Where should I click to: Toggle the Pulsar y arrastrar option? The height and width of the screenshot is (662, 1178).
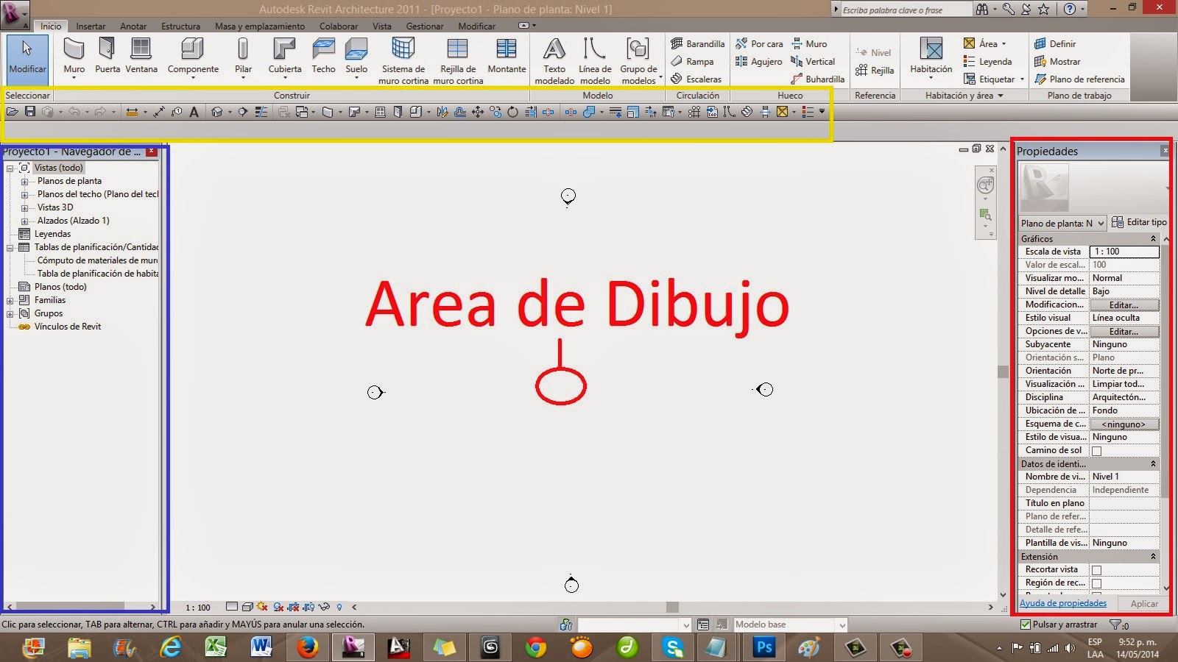coord(1026,624)
